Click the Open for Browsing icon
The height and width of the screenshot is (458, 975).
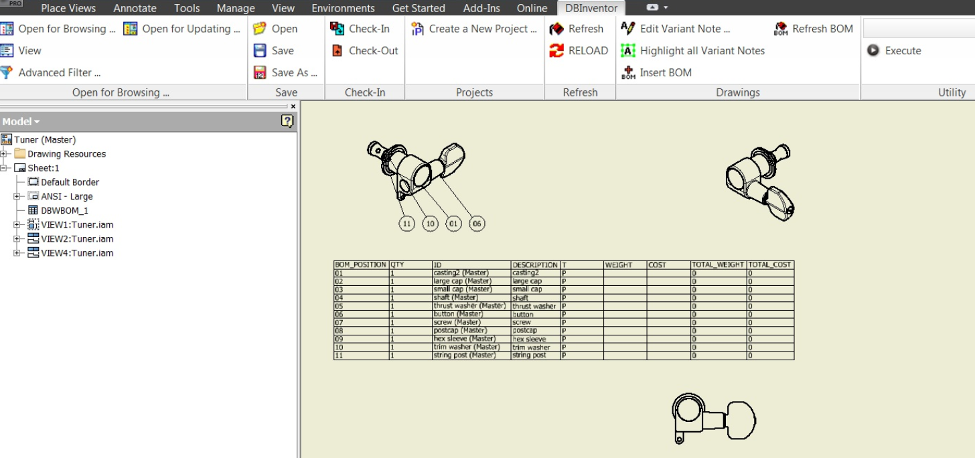[7, 29]
